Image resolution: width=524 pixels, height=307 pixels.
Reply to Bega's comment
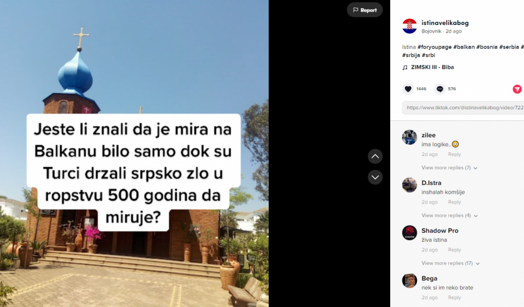tap(454, 297)
